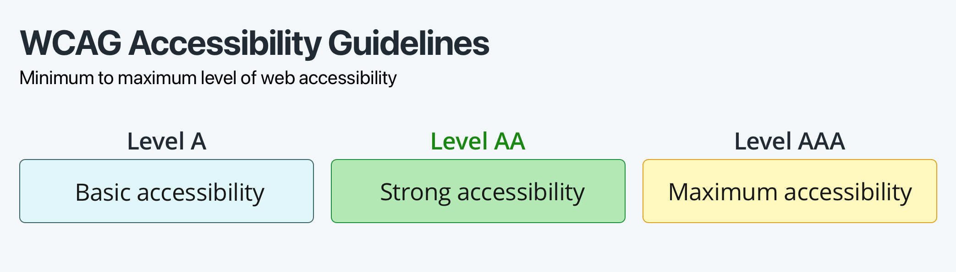The width and height of the screenshot is (956, 272).
Task: Click 'accessibility' text inside the yellow box
Action: point(848,192)
